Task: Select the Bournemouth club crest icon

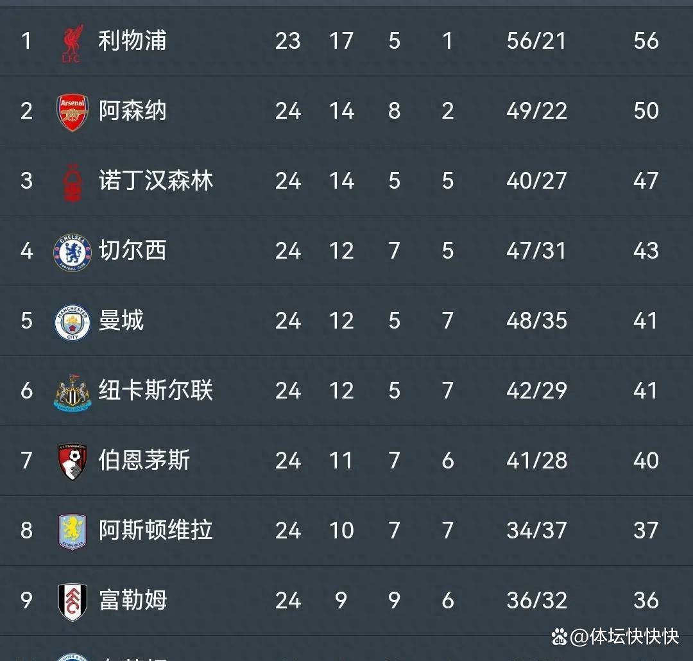Action: point(72,461)
